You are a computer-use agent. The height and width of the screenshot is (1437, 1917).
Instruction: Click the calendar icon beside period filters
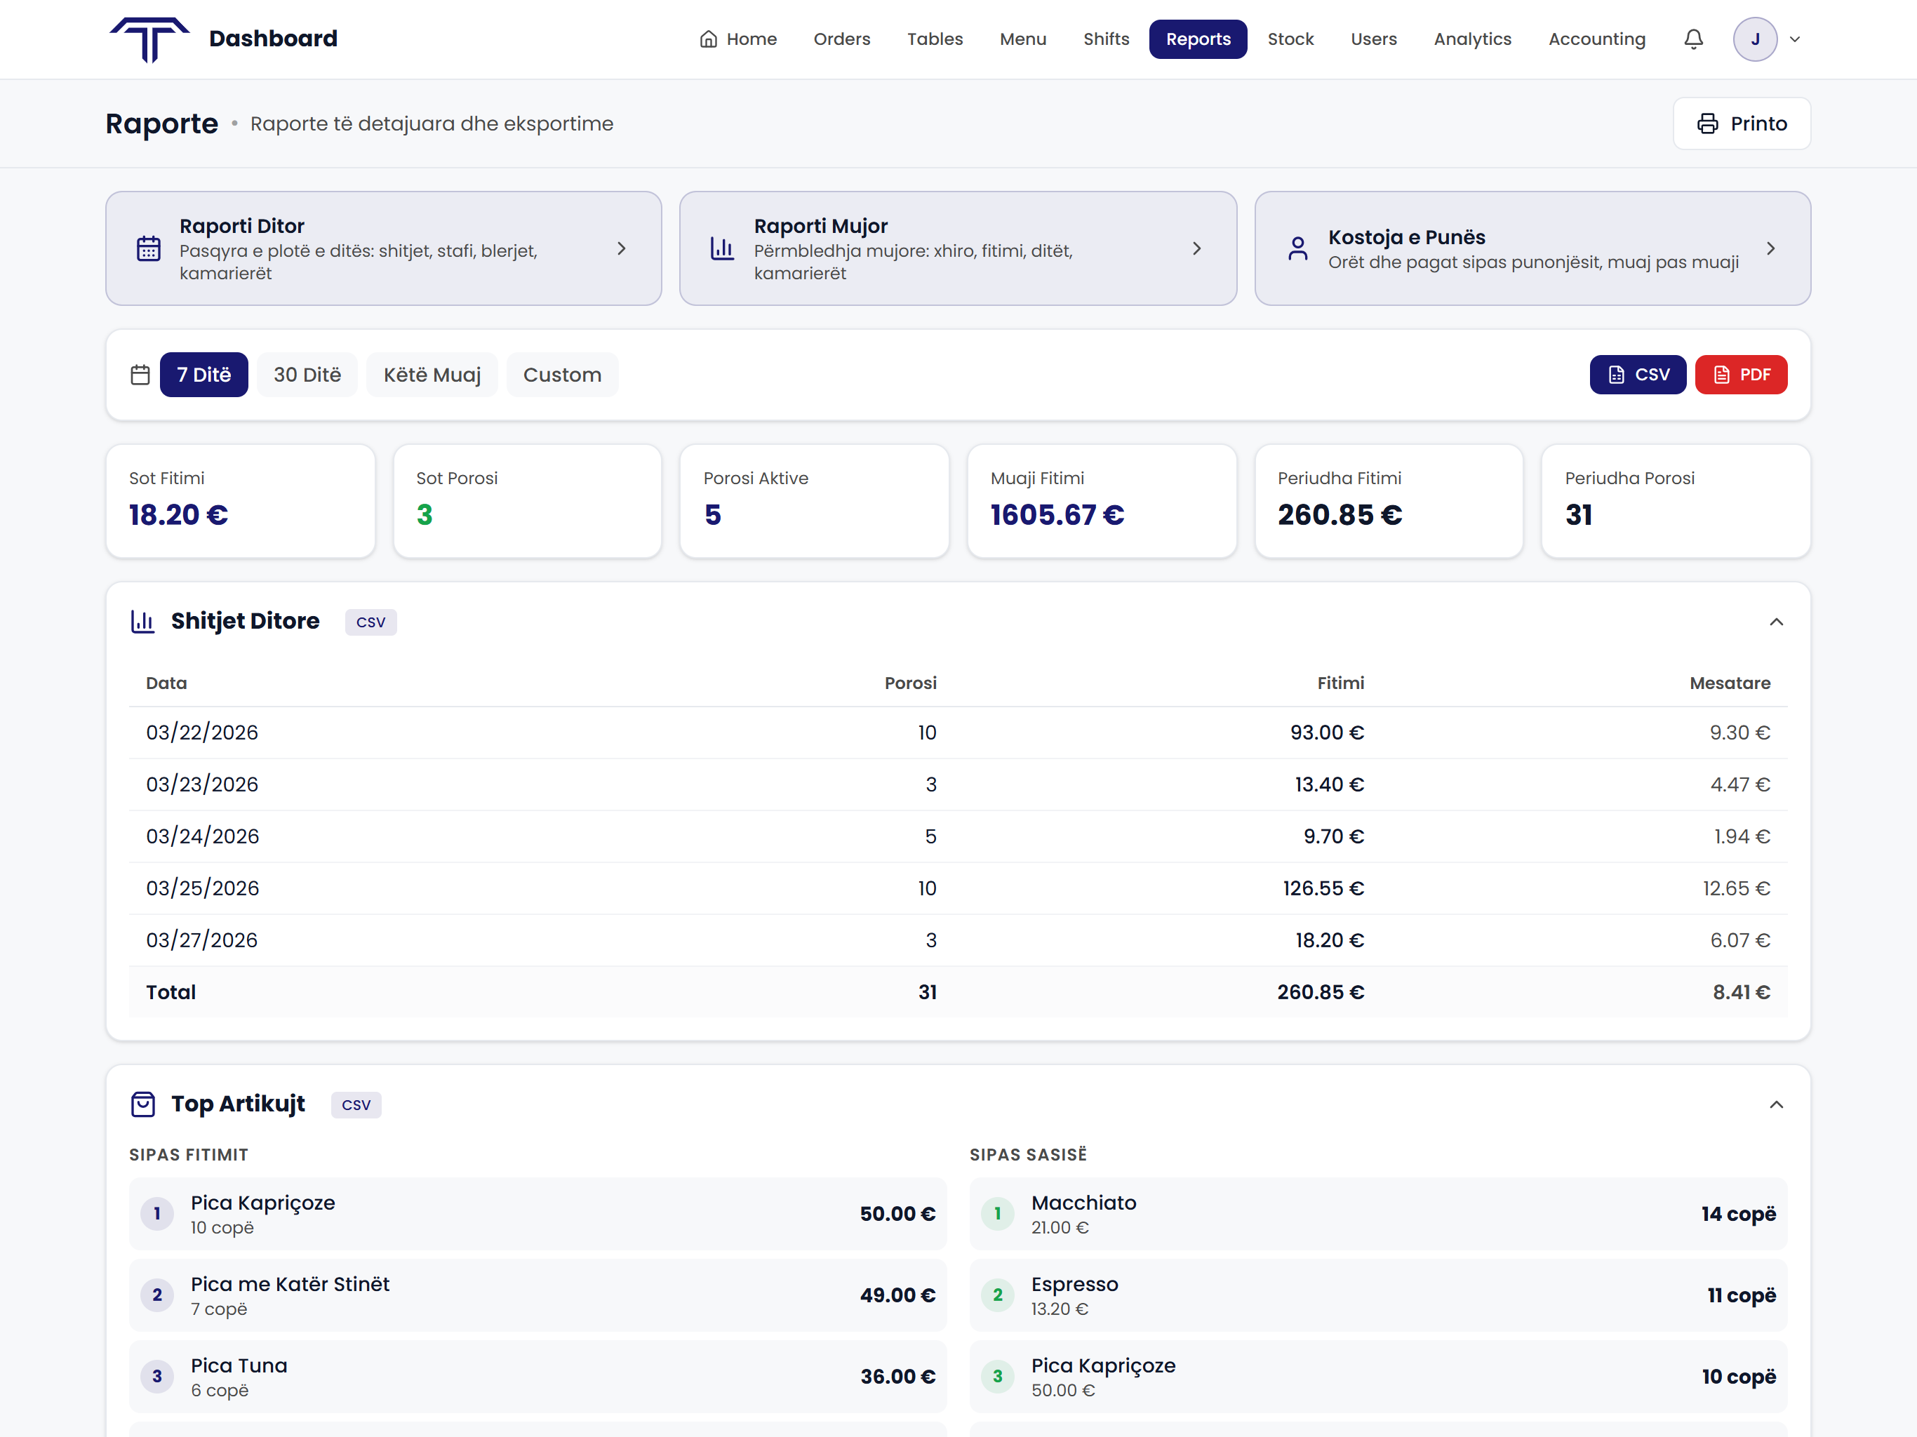pyautogui.click(x=140, y=375)
